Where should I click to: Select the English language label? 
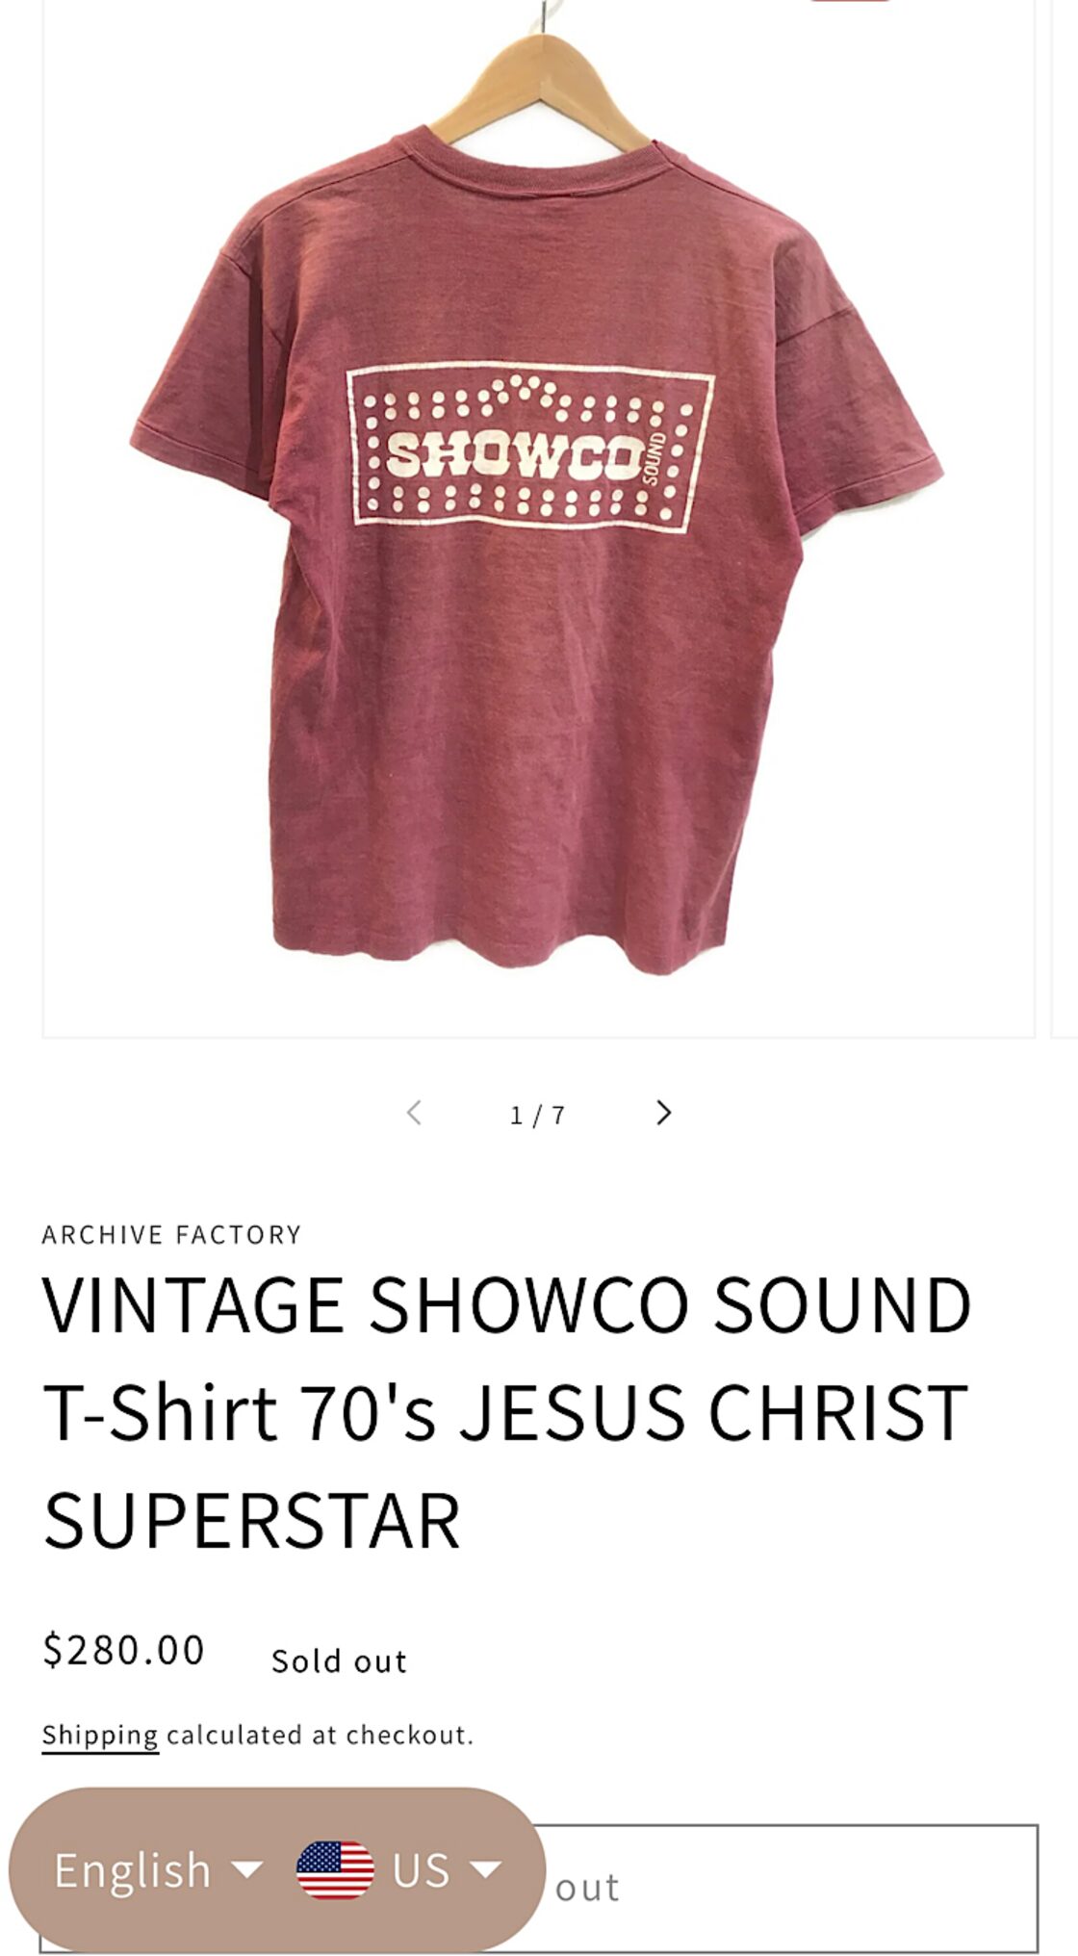coord(133,1870)
